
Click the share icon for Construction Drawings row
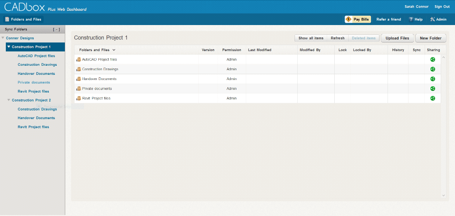433,69
